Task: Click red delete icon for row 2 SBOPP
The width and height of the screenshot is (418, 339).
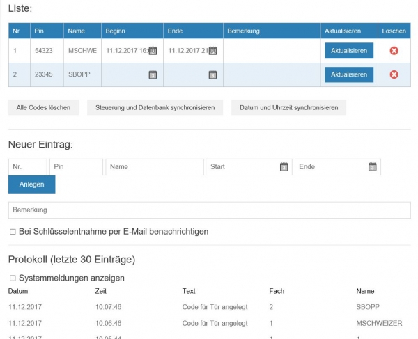Action: click(x=394, y=74)
